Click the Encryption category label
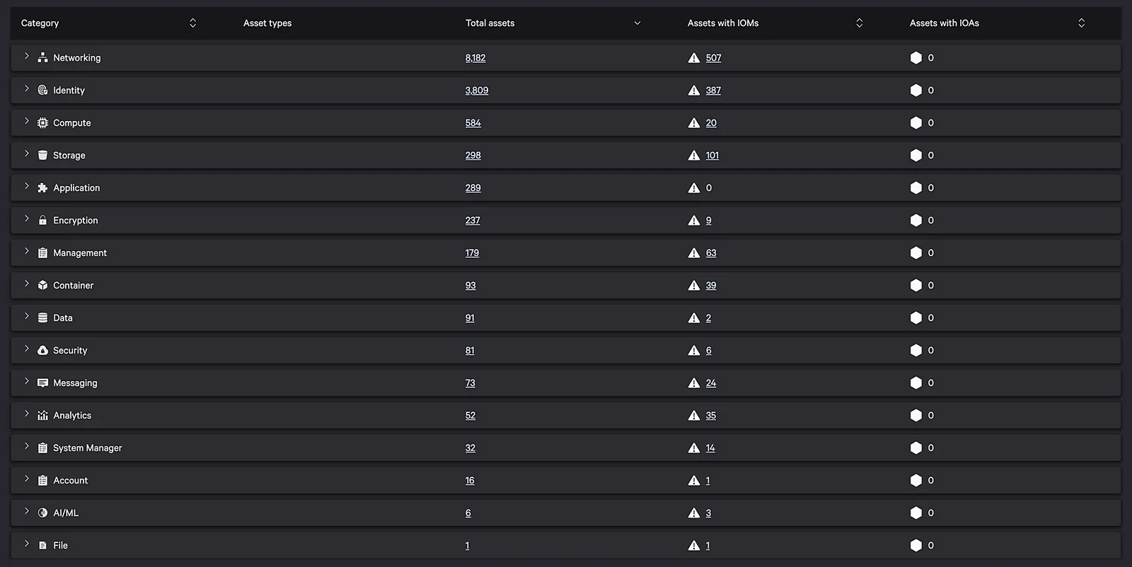This screenshot has height=567, width=1132. (76, 221)
